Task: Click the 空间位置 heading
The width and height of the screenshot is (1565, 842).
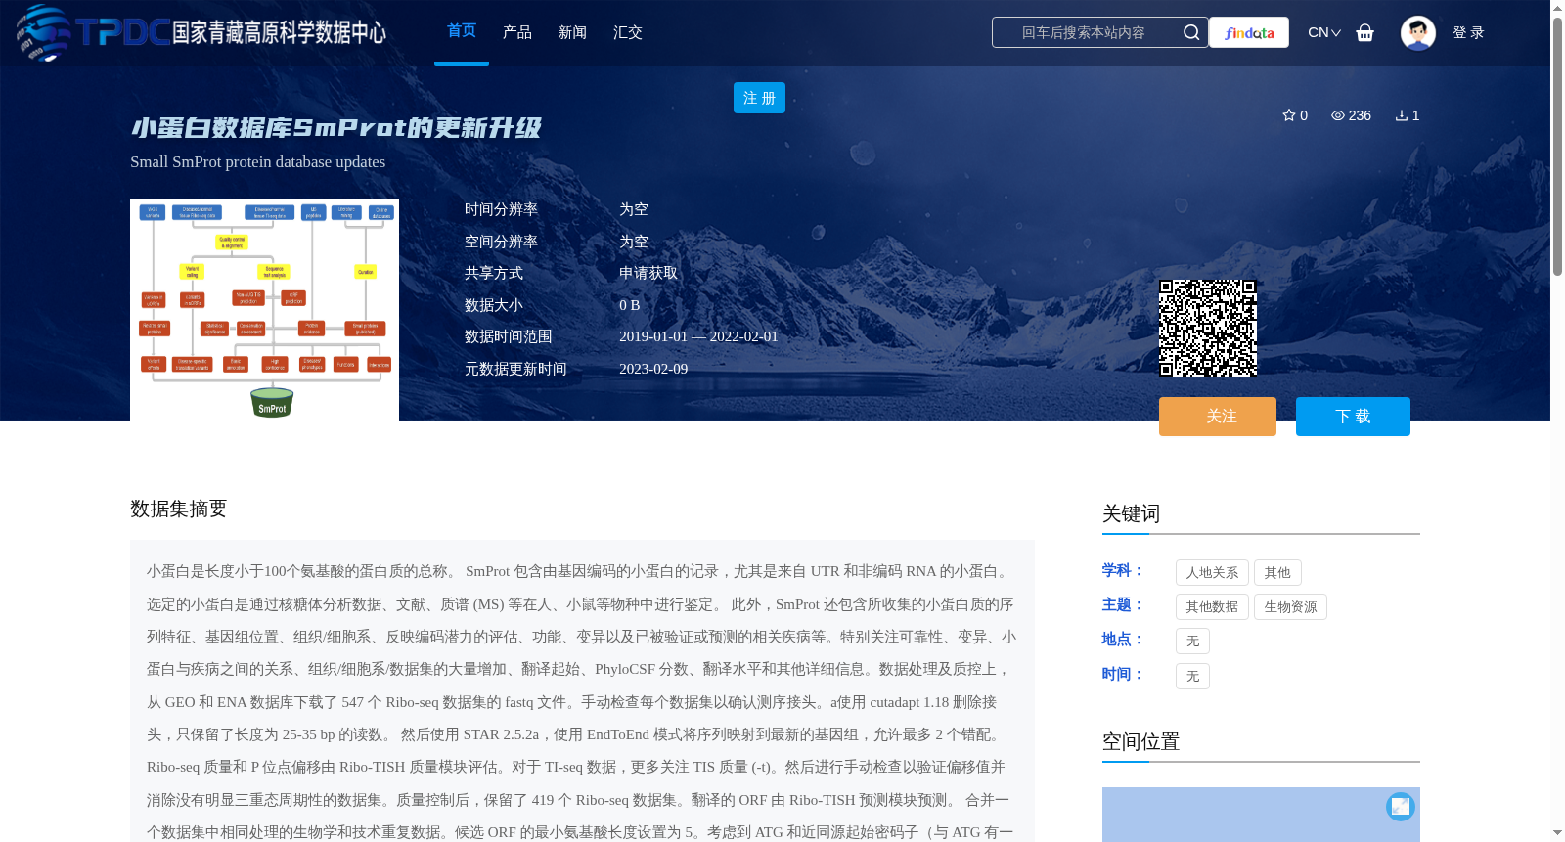Action: coord(1140,741)
